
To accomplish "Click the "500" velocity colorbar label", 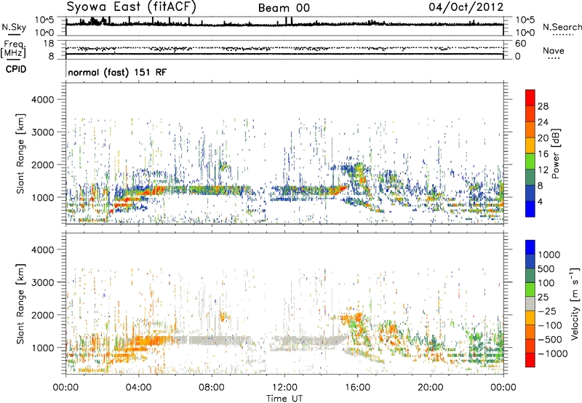I will 546,268.
